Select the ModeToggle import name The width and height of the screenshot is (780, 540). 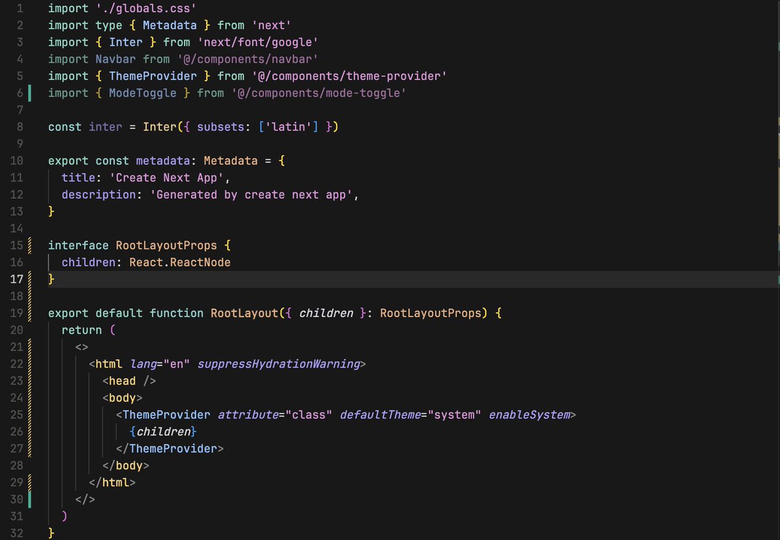pyautogui.click(x=142, y=93)
